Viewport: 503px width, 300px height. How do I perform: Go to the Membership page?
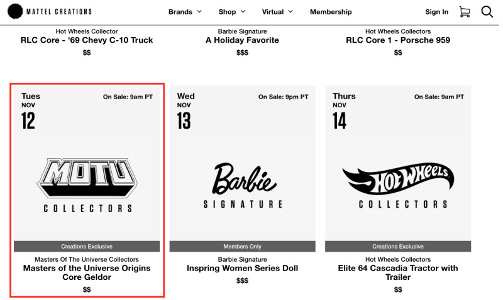click(x=331, y=12)
